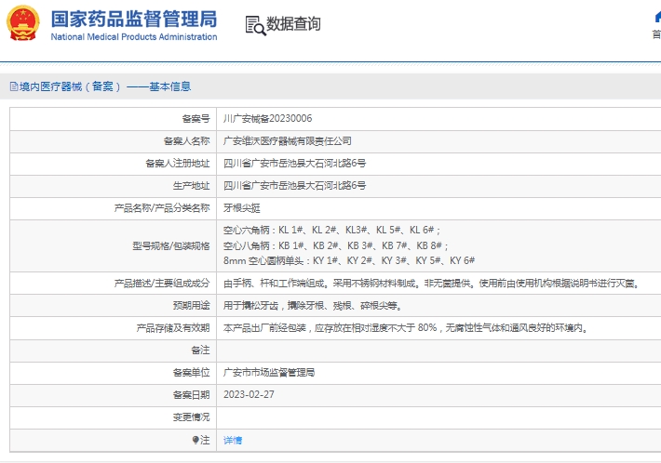
Task: Click the 8mm 空心圆柄单头 KY line
Action: pos(349,261)
